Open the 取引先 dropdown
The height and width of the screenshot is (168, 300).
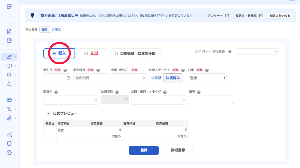pos(71,100)
